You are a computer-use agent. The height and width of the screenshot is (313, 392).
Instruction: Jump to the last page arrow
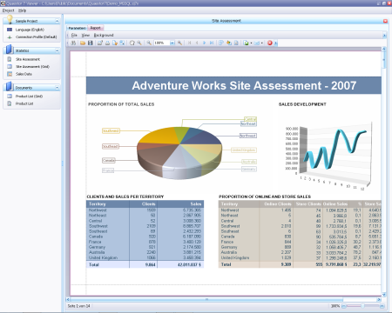pyautogui.click(x=212, y=43)
